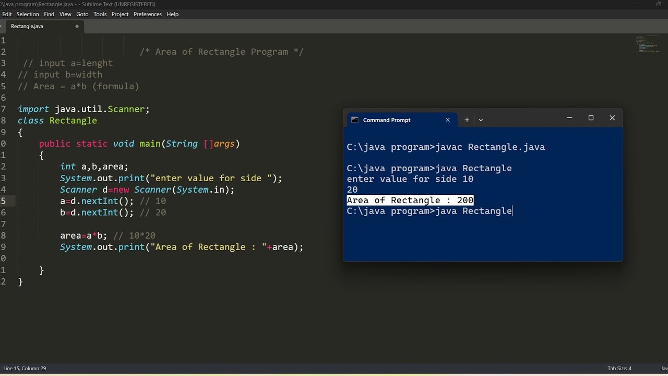Screen dimensions: 668x376
Task: Click the print 'Area of Rectangle' code line
Action: 182,247
